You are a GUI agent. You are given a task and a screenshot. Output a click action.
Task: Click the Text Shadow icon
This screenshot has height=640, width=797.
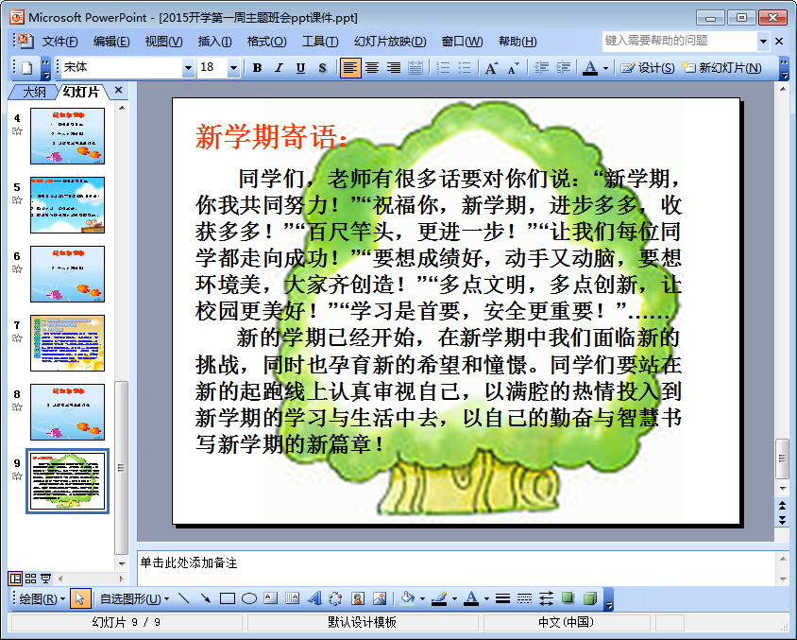pos(322,68)
